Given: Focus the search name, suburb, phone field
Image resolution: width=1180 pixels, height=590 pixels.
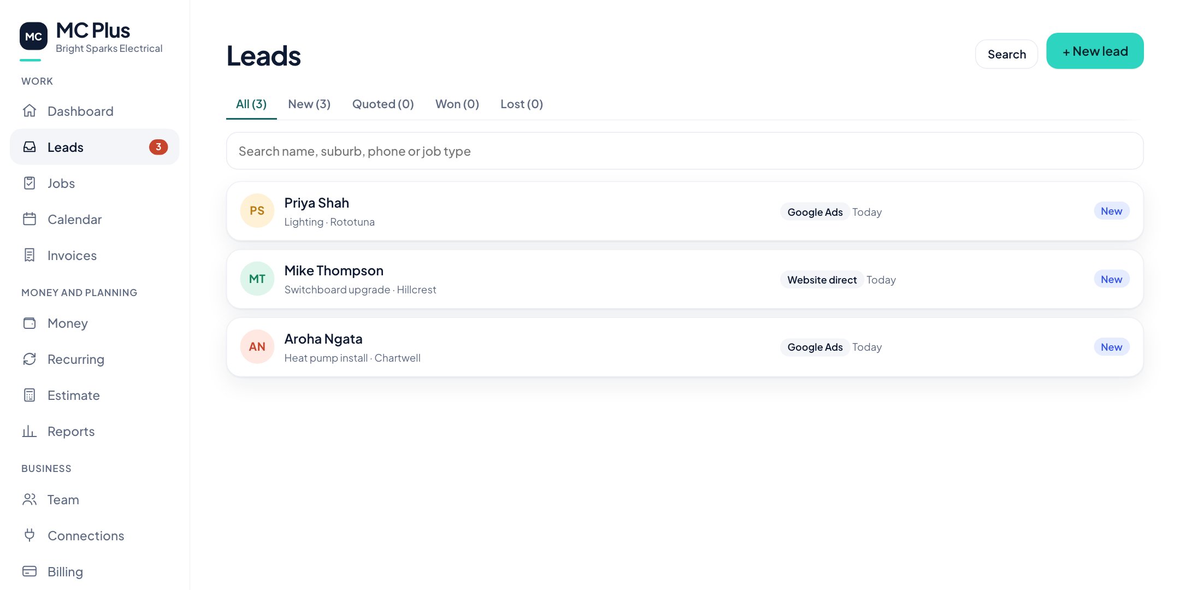Looking at the screenshot, I should pos(685,151).
